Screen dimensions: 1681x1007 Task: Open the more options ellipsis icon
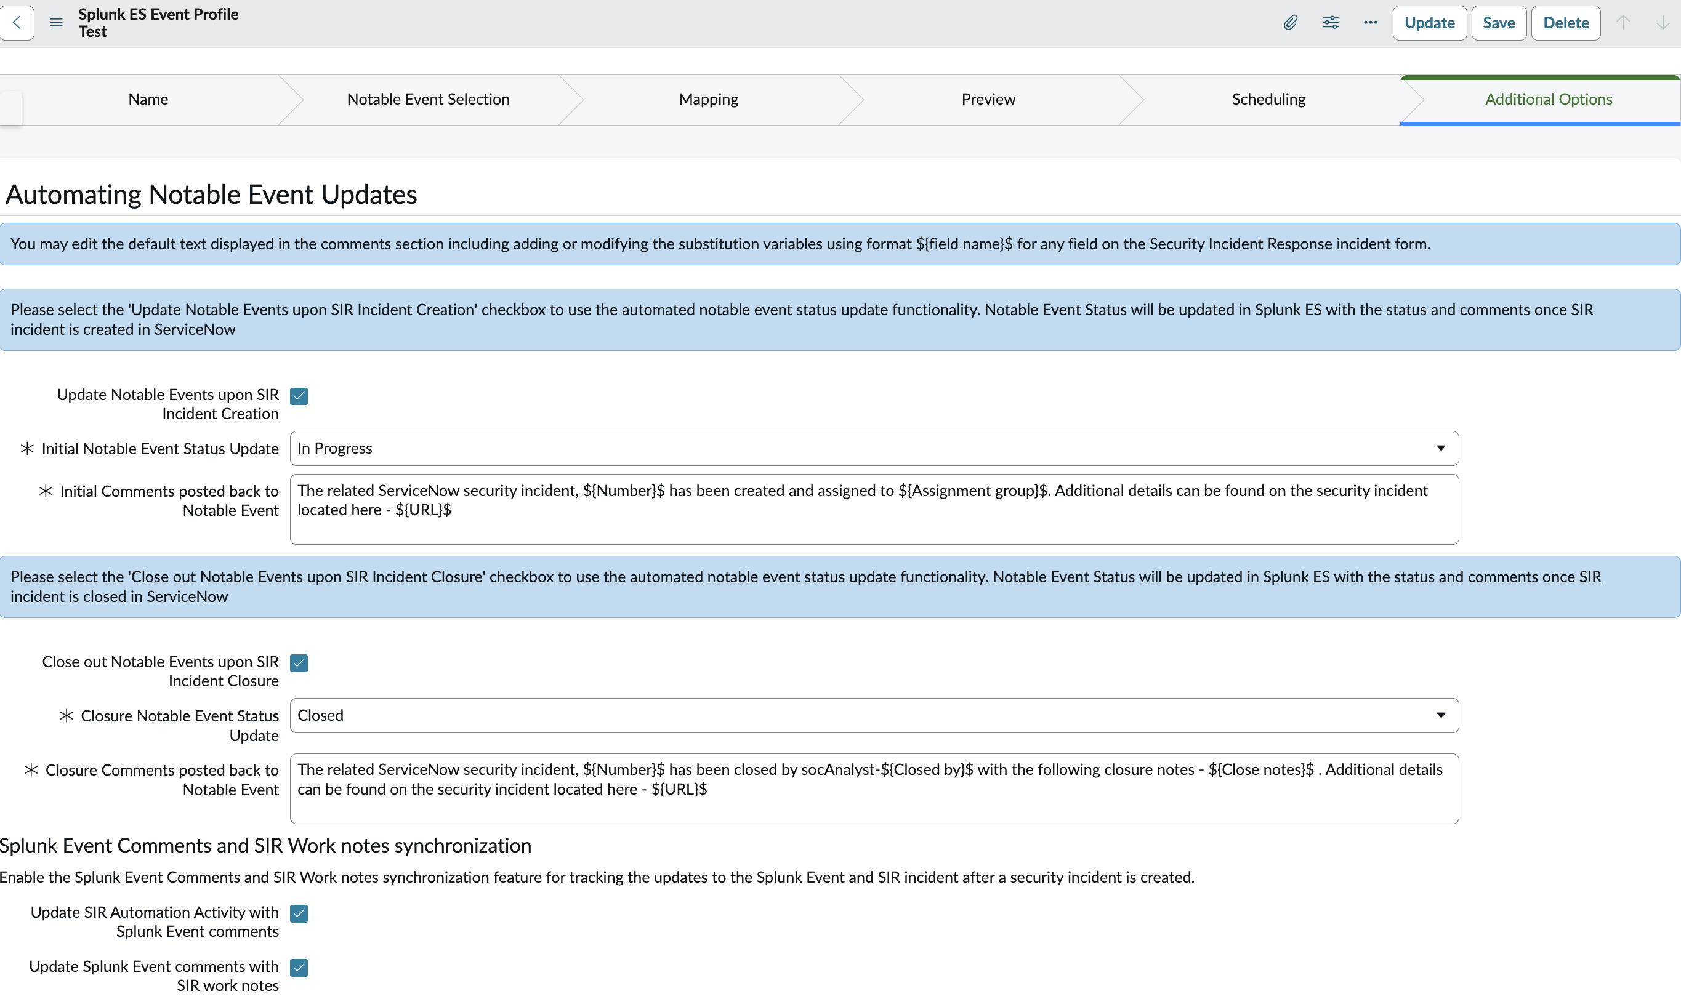point(1370,22)
